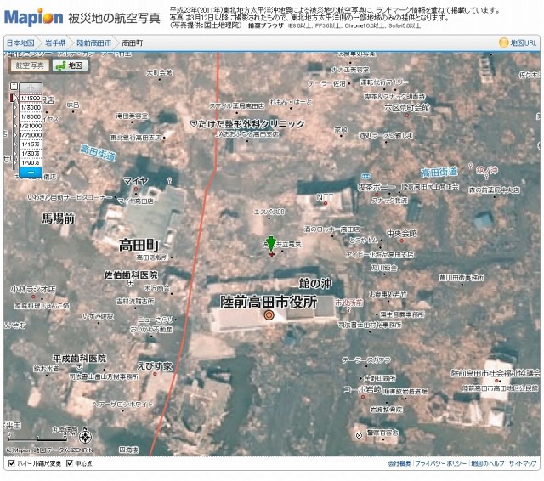The width and height of the screenshot is (544, 481).
Task: Click the 馬場前 area label
Action: click(x=59, y=218)
